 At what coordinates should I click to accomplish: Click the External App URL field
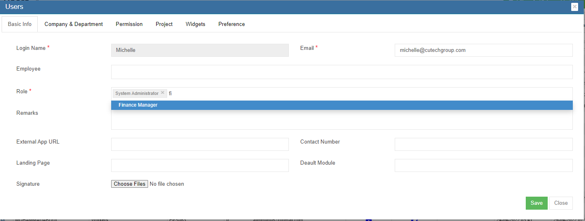[200, 144]
